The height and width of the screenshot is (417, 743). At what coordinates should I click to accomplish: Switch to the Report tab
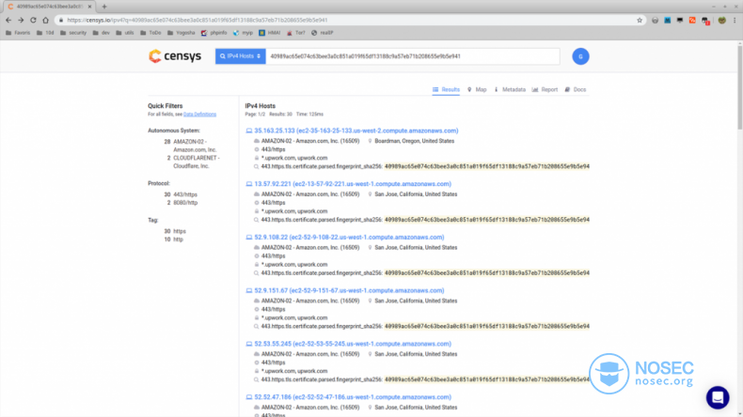[x=545, y=89]
